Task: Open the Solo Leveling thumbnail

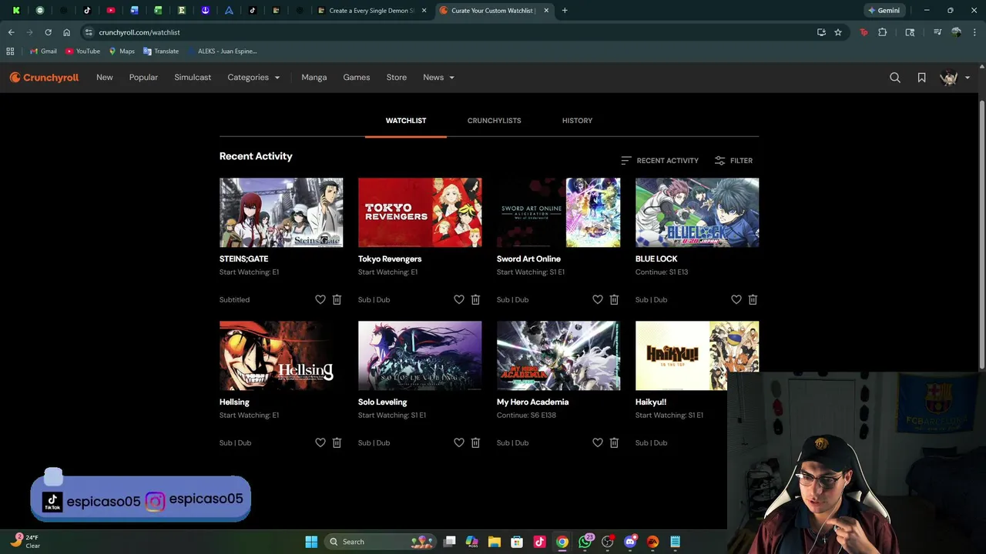Action: (x=420, y=355)
